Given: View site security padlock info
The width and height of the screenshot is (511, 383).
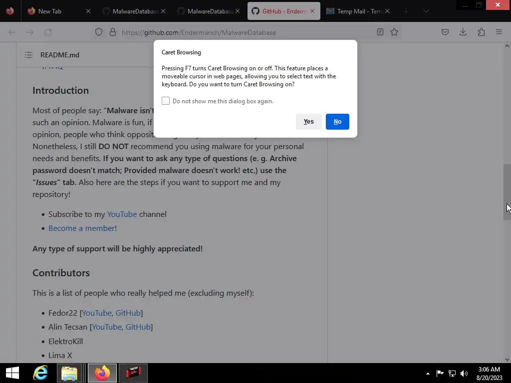Looking at the screenshot, I should pyautogui.click(x=113, y=32).
